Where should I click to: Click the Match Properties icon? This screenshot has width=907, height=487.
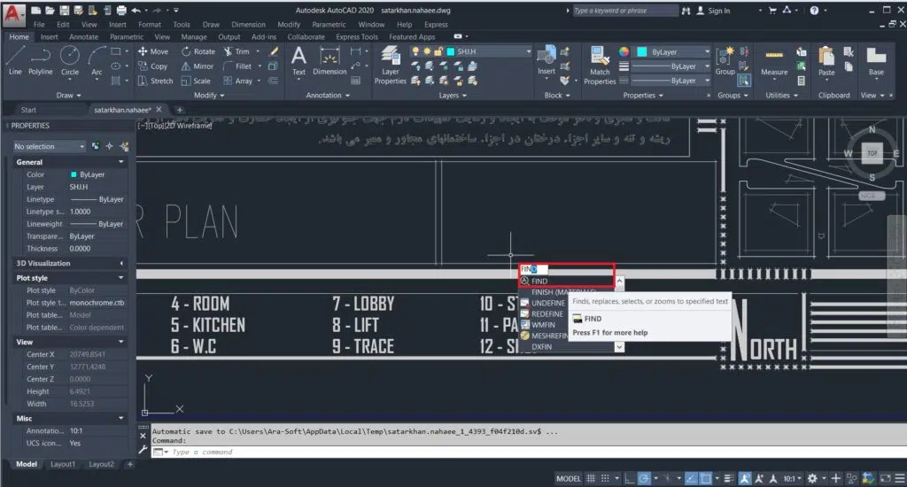600,65
